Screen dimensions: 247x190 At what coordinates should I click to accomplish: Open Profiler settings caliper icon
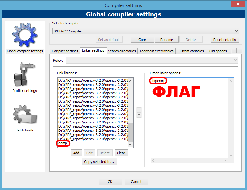(24, 74)
